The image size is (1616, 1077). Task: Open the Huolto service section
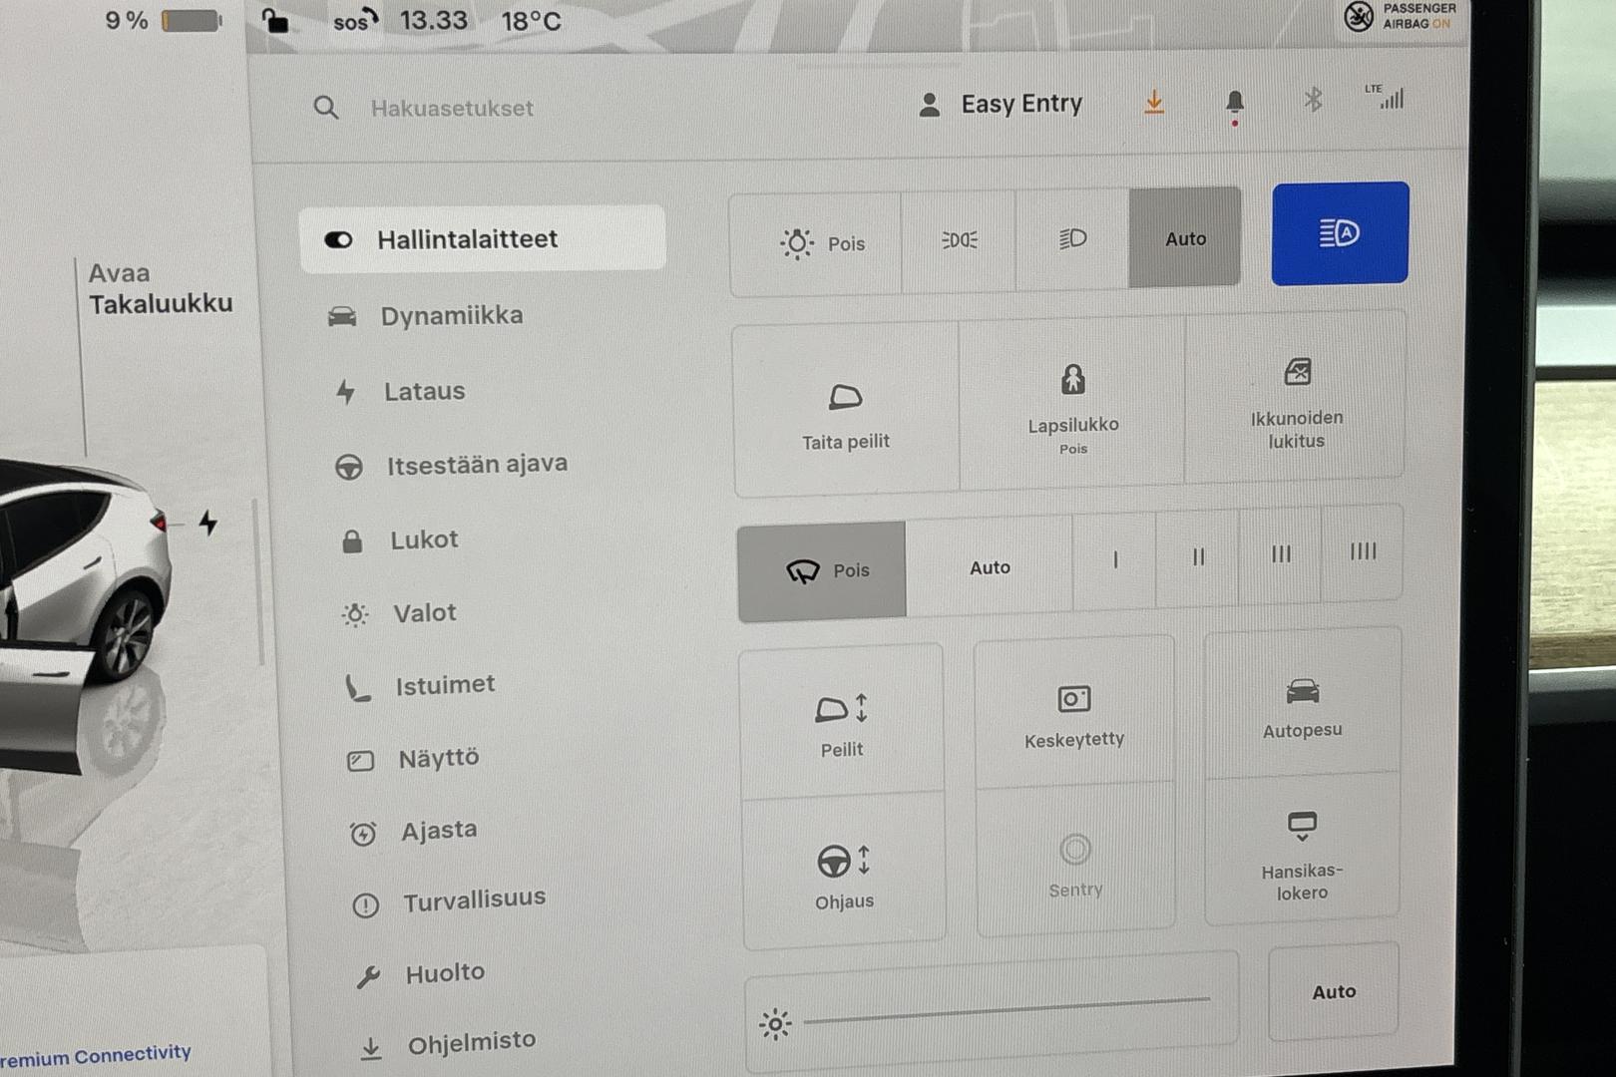[x=420, y=973]
